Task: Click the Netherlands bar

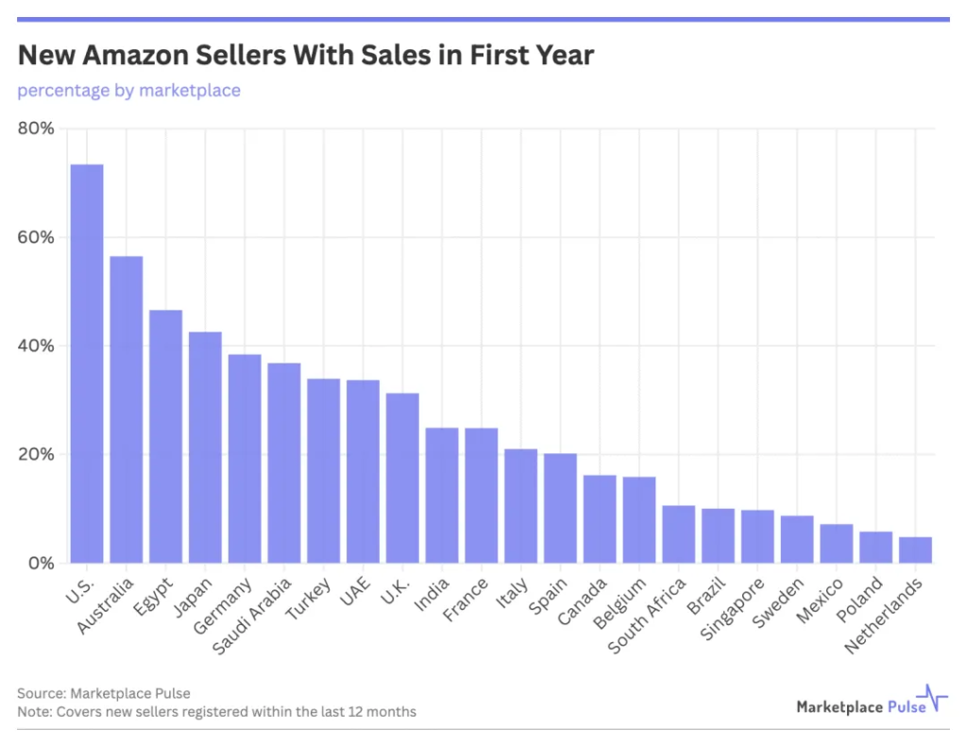Action: [915, 551]
